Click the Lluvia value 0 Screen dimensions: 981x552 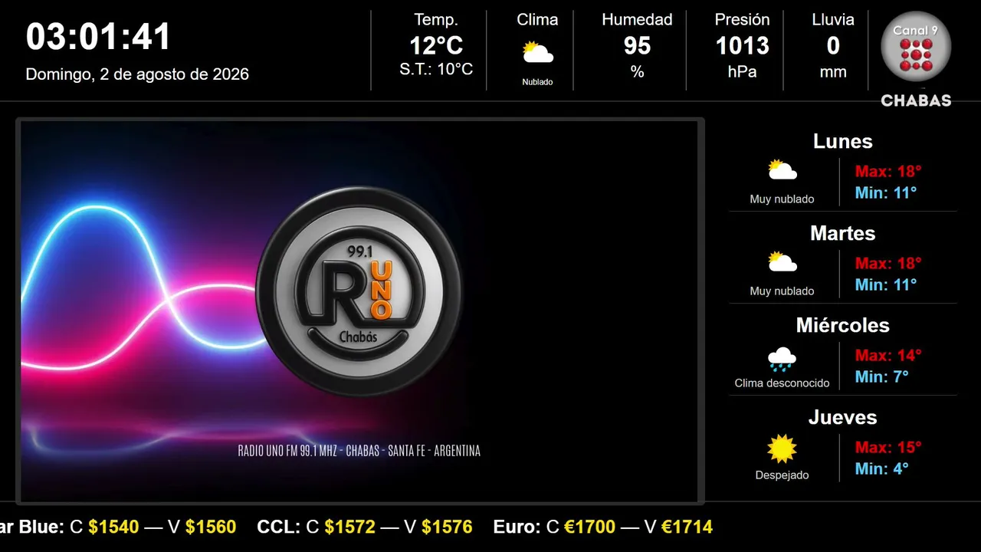point(833,46)
